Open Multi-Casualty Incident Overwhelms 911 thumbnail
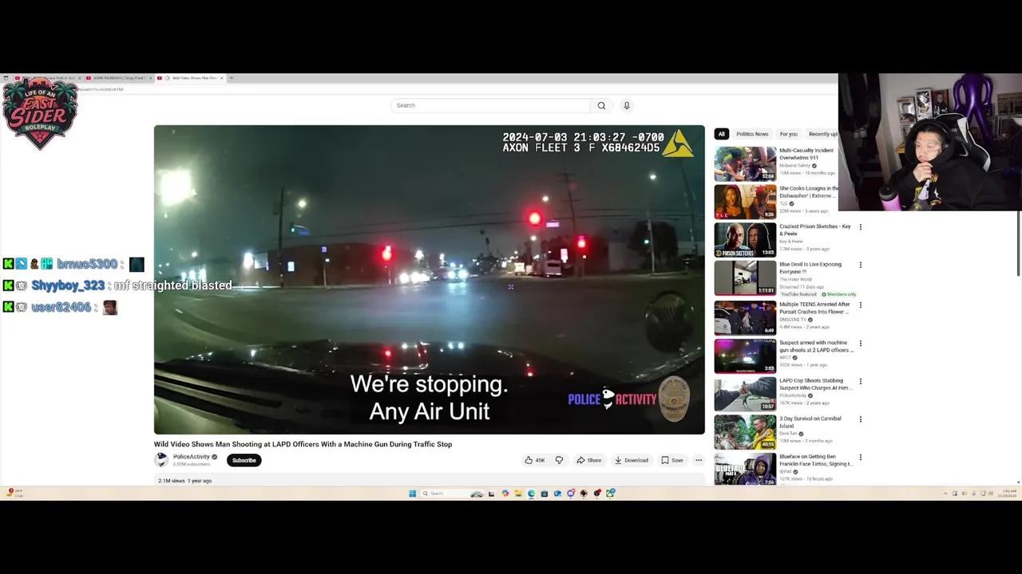 click(x=745, y=163)
